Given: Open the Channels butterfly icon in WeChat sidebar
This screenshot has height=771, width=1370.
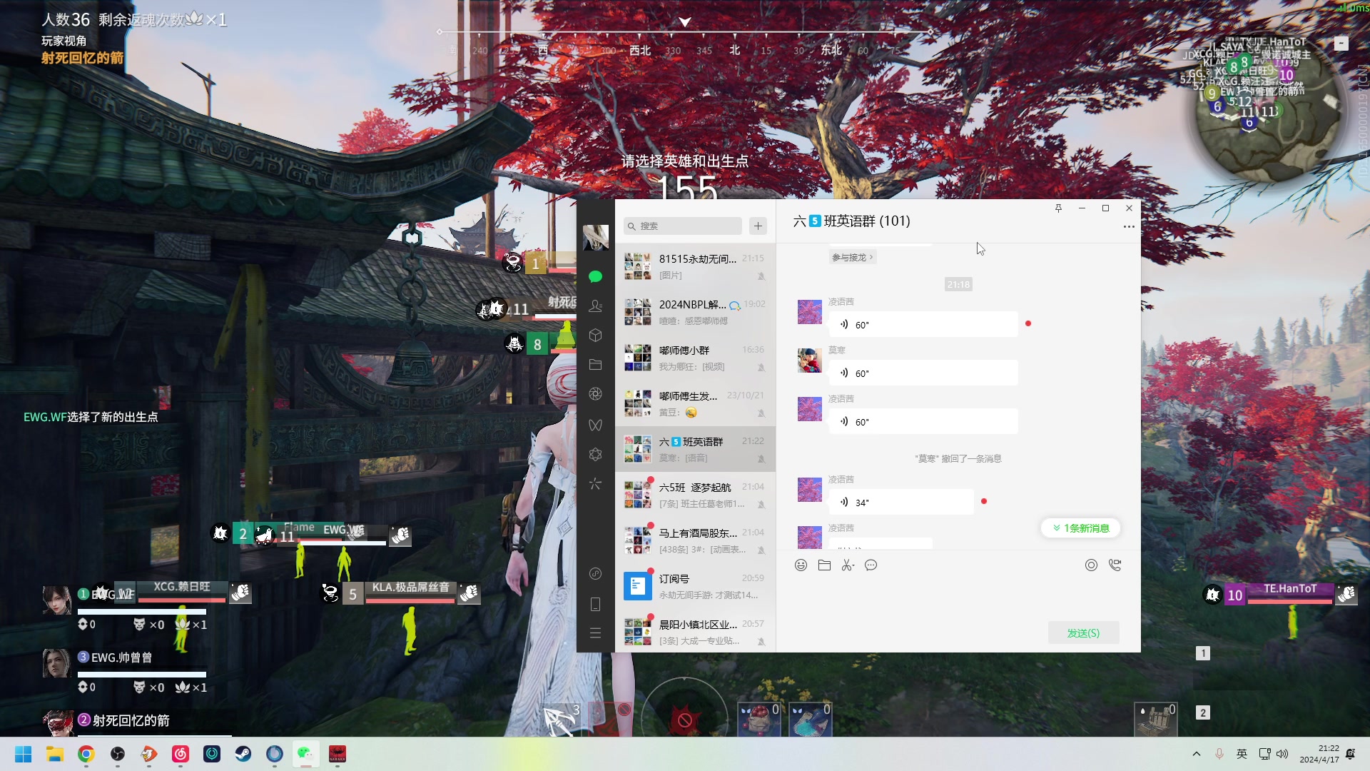Looking at the screenshot, I should pyautogui.click(x=595, y=425).
